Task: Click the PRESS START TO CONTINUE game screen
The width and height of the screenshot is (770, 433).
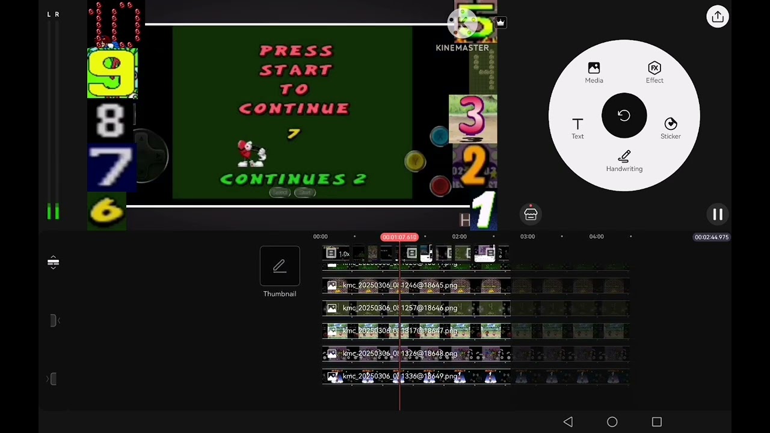Action: [292, 112]
